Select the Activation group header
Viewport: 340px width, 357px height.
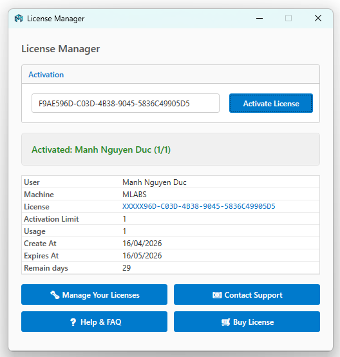(x=46, y=75)
